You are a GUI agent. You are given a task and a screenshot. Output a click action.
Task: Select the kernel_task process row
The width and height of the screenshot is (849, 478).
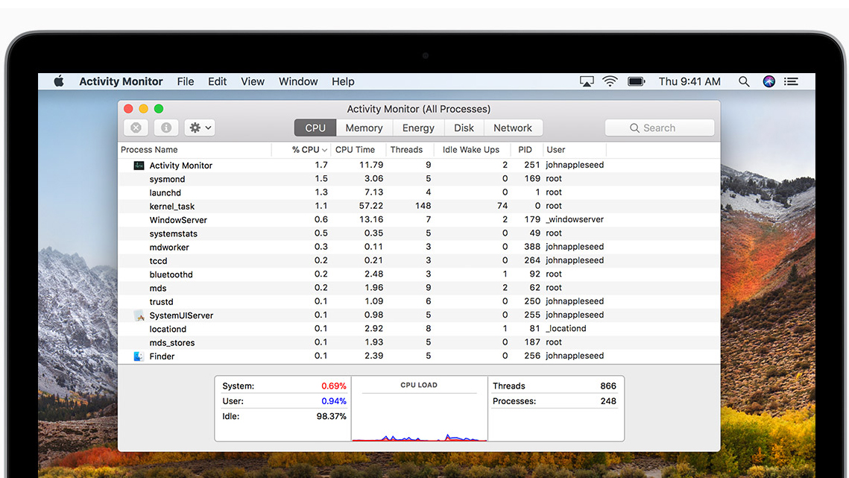click(x=419, y=206)
